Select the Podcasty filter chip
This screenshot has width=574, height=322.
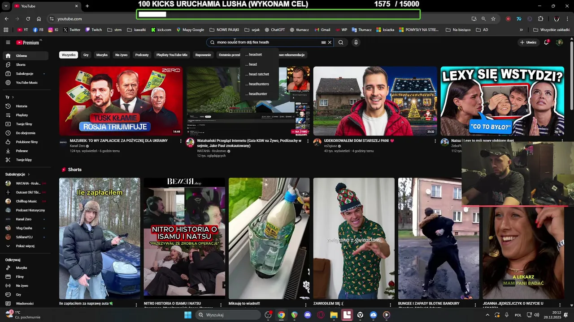click(142, 55)
